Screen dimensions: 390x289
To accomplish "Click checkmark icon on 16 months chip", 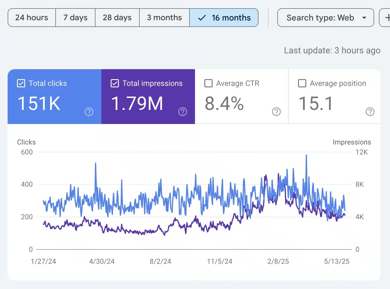I will point(202,18).
